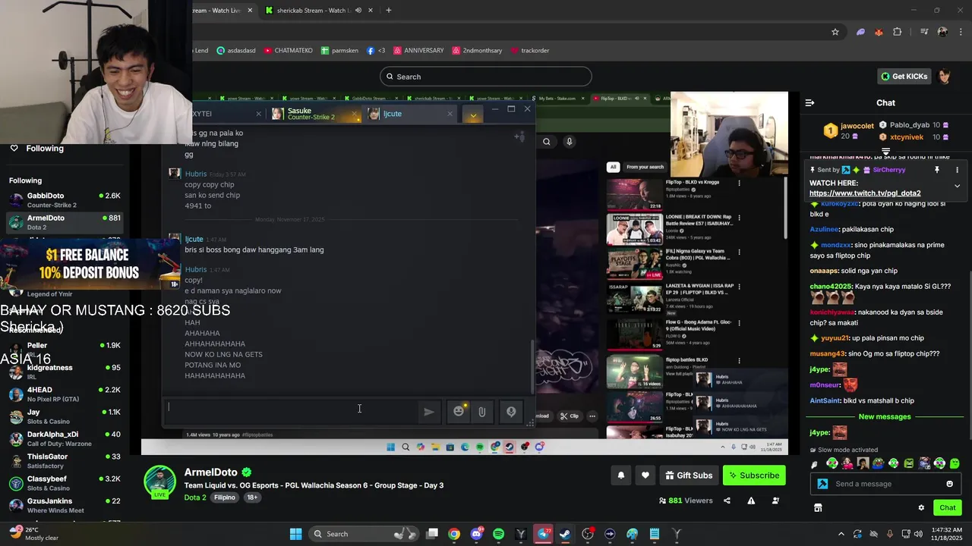This screenshot has width=972, height=546.
Task: Bookmark the current page with star icon
Action: (835, 32)
